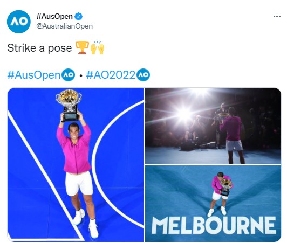Click the bright flash burst in top-right photo
287x243 pixels.
184,114
